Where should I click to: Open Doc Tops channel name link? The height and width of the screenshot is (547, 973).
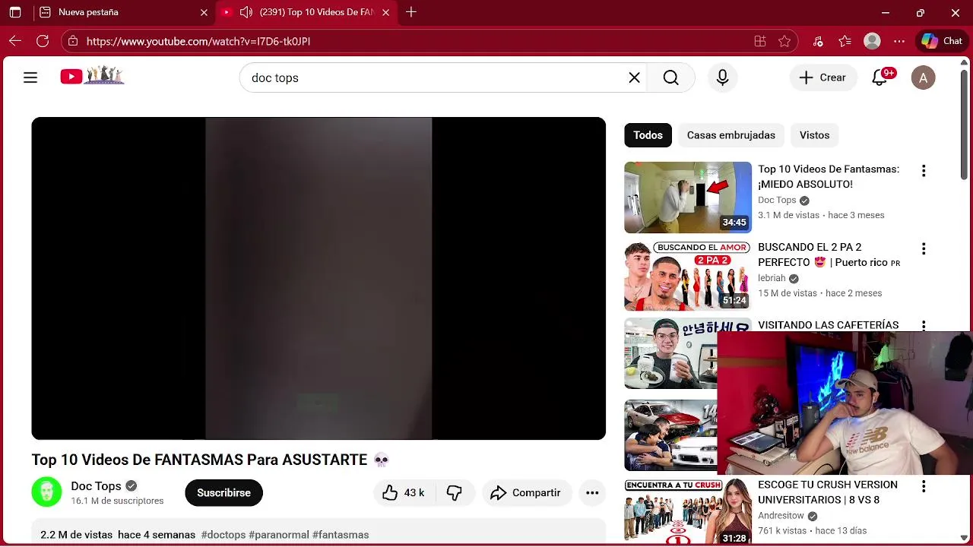tap(96, 486)
